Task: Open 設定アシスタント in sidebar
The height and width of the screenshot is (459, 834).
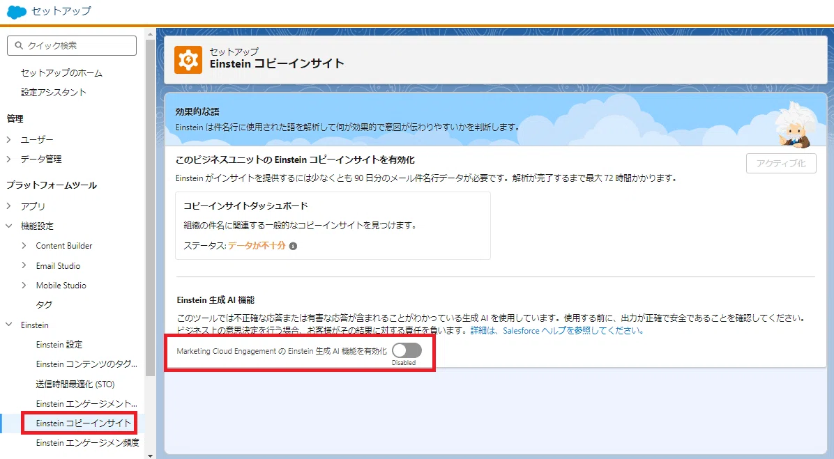Action: tap(54, 93)
